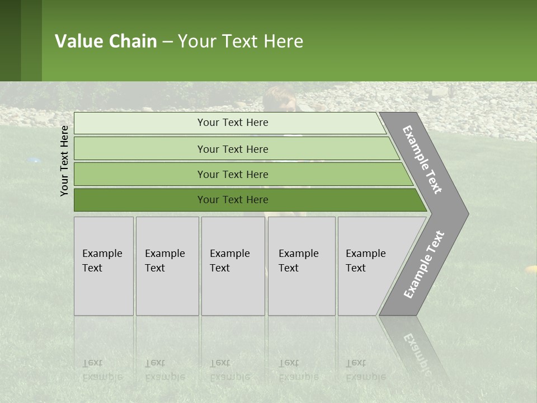Screen dimensions: 537x403
Task: Select the fourth gray "Example Text" box
Action: (302, 266)
